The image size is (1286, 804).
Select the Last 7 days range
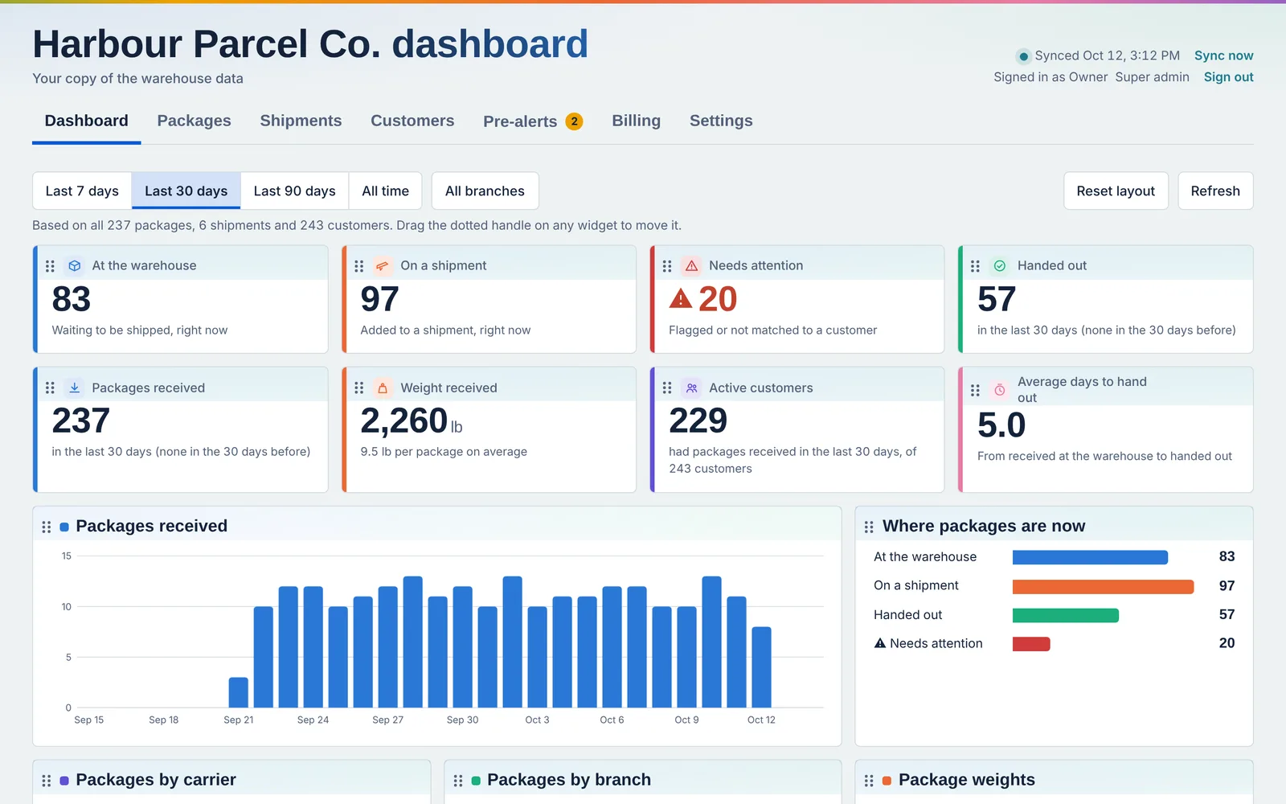point(82,191)
